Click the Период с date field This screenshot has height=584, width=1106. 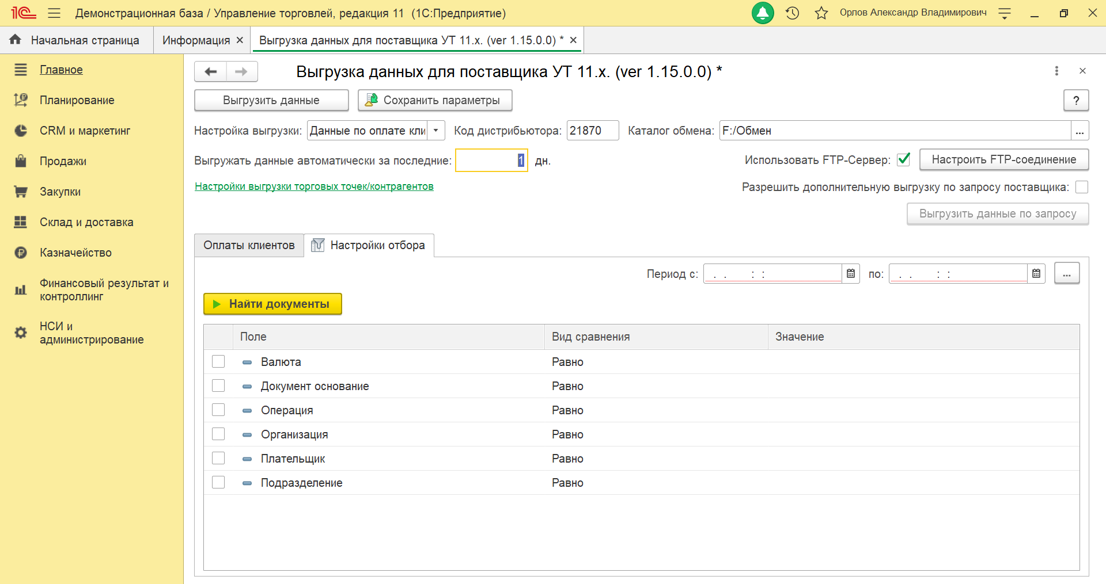[x=772, y=273]
